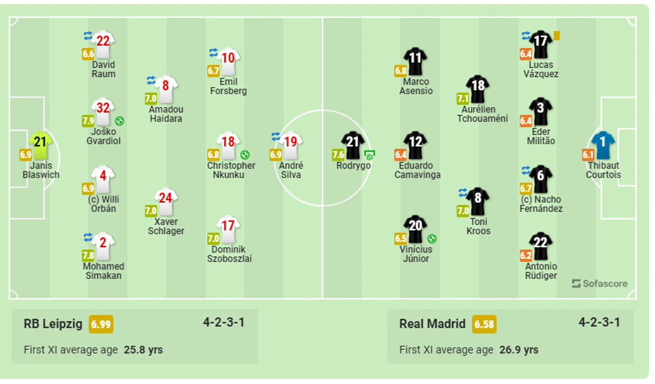Click Christopher Nkunku's goal ball icon
Viewport: 655px width, 384px height.
pyautogui.click(x=245, y=155)
